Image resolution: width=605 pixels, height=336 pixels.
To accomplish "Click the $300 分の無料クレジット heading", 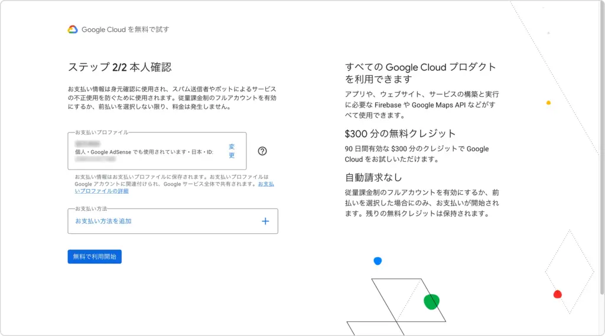I will (400, 133).
